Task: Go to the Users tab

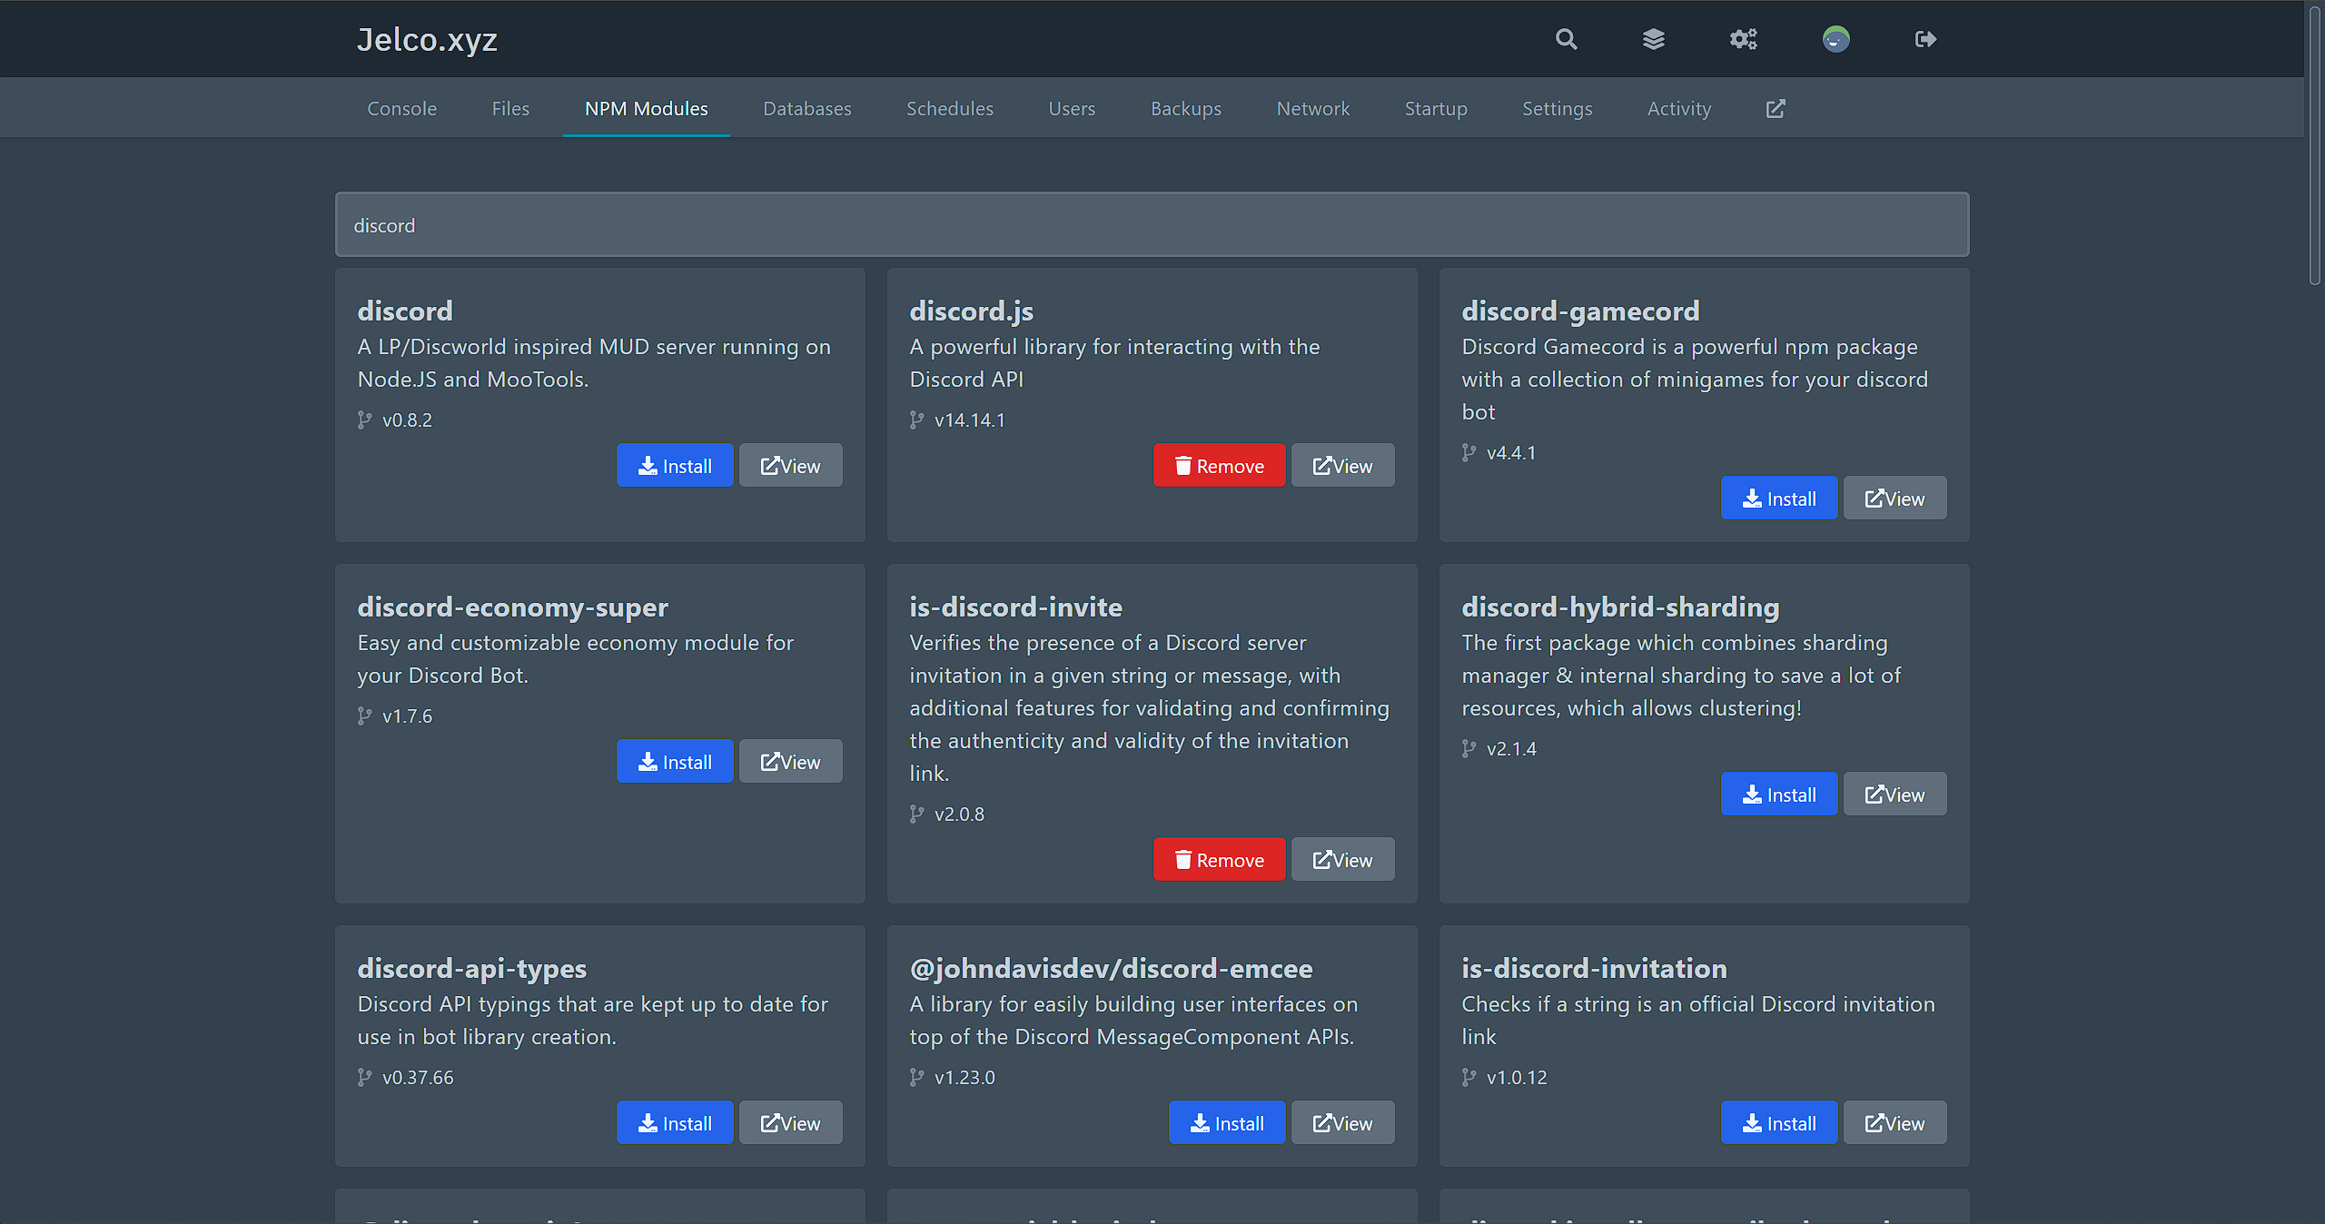Action: 1072,108
